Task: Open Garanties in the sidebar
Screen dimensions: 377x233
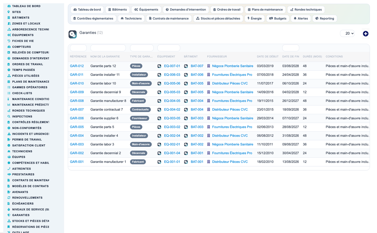Action: [21, 215]
